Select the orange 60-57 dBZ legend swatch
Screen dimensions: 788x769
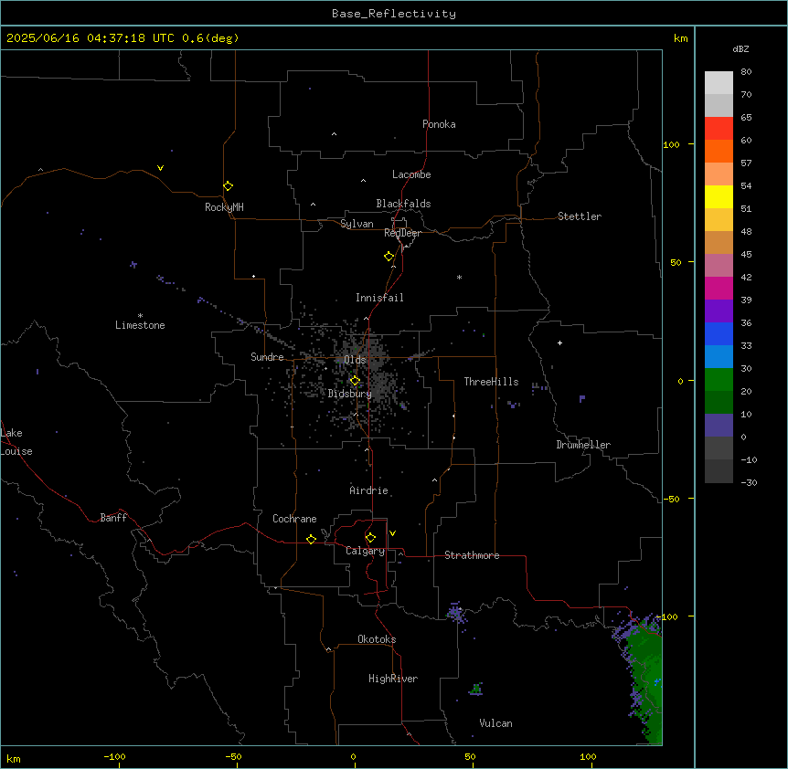(719, 151)
